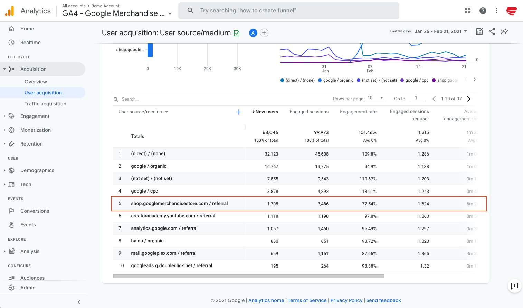Viewport: 523px width, 308px height.
Task: Click the share report icon
Action: pos(492,31)
